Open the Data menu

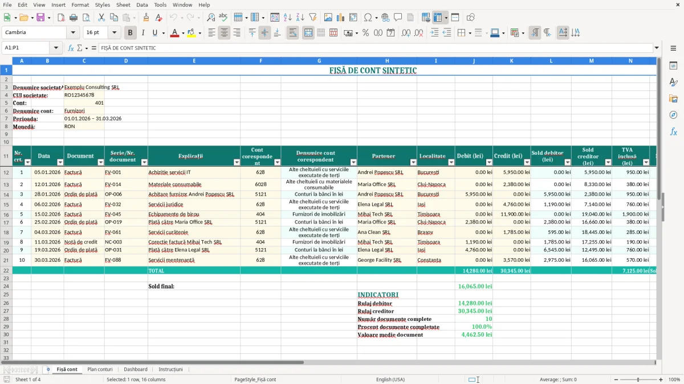(x=142, y=5)
